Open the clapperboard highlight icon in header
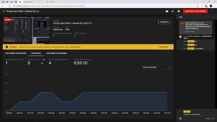Viewport: 217px width, 122px height. 167,11
